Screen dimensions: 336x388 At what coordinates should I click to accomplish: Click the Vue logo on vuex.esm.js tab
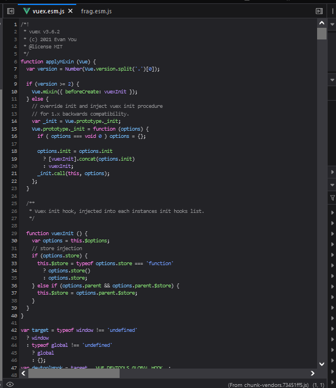click(x=27, y=11)
